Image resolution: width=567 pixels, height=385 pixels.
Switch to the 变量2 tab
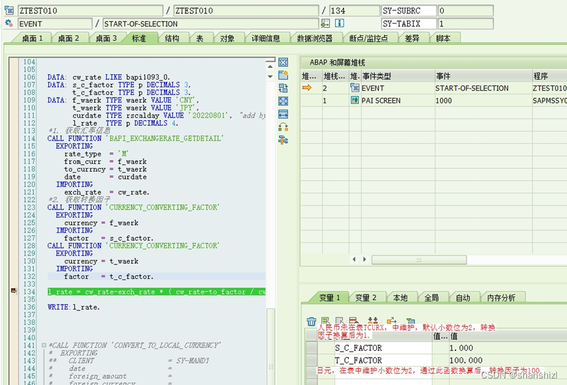(366, 297)
